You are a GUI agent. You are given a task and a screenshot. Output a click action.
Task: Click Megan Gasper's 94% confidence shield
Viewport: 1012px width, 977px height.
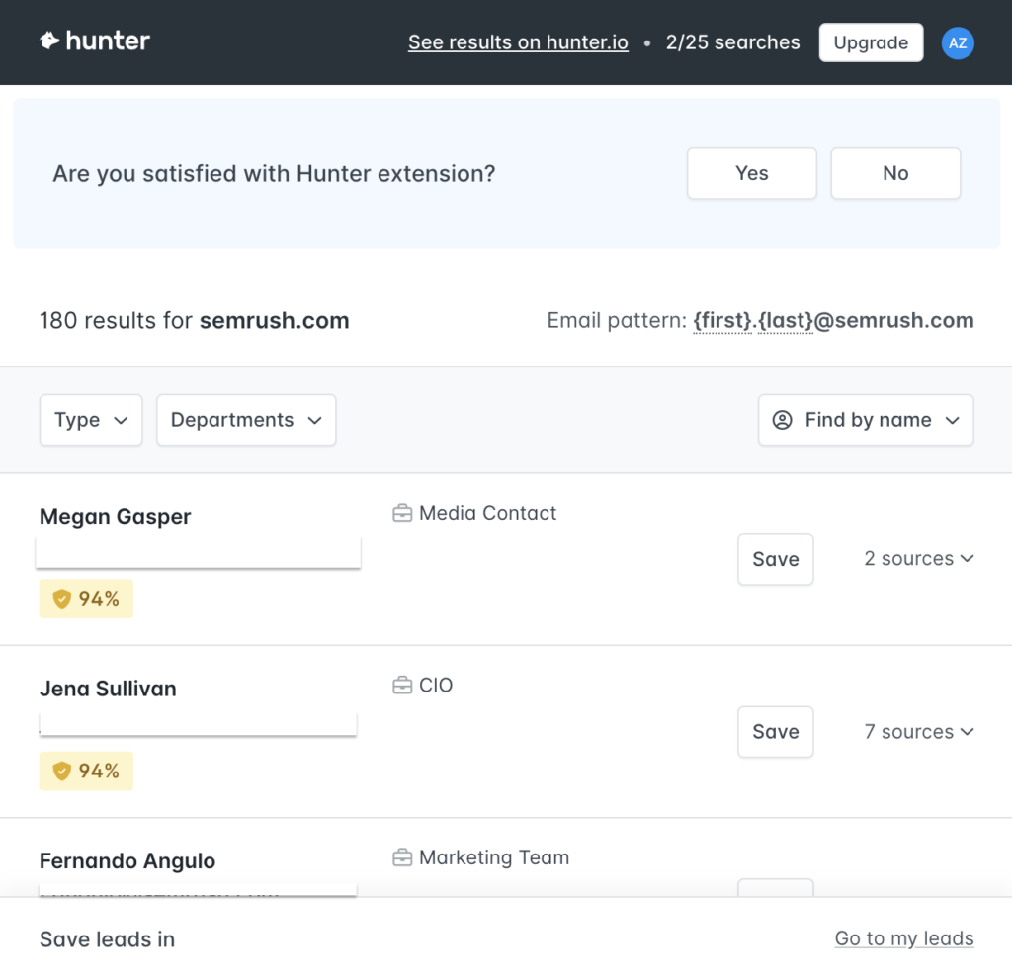62,599
